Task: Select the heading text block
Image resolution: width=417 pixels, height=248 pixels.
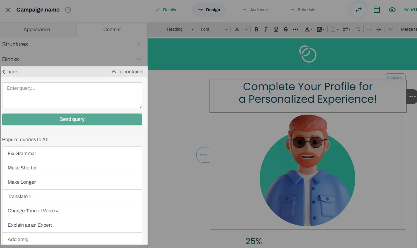Action: pyautogui.click(x=308, y=96)
